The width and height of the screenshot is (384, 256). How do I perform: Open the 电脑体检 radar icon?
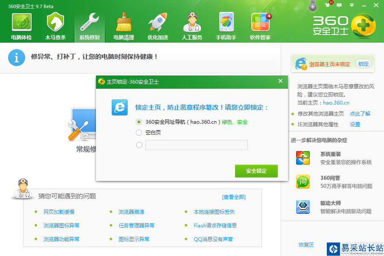click(x=22, y=23)
